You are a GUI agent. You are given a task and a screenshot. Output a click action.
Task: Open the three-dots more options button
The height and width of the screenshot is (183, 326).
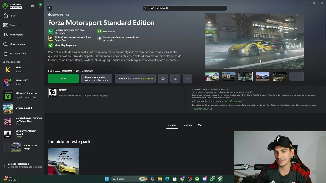click(187, 79)
